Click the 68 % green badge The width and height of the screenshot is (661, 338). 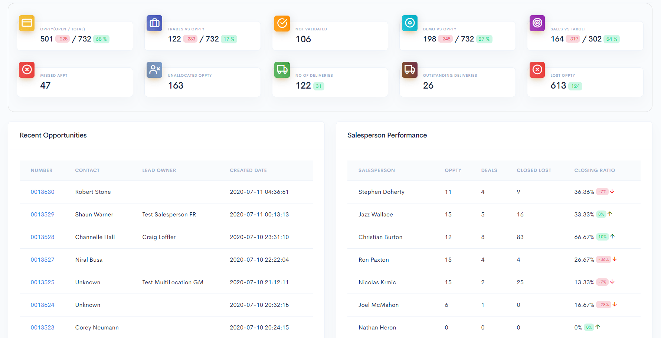101,39
